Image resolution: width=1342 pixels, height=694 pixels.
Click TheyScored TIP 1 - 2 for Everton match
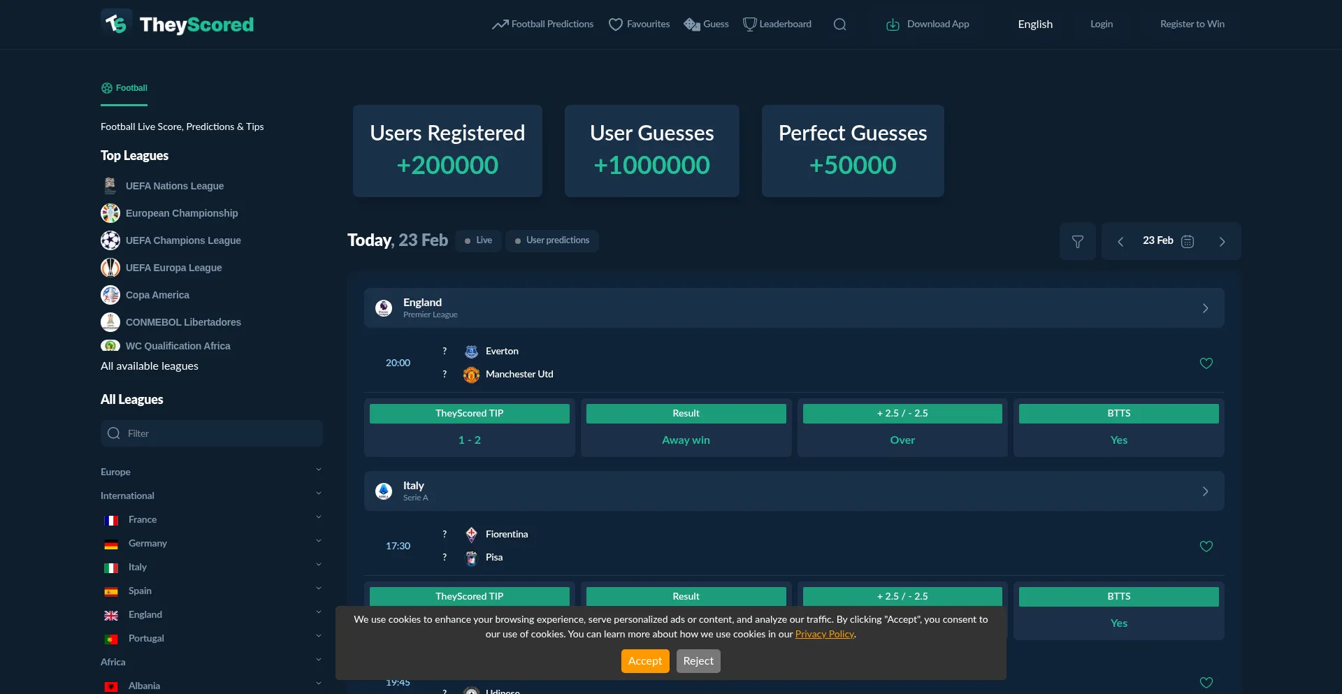(470, 440)
